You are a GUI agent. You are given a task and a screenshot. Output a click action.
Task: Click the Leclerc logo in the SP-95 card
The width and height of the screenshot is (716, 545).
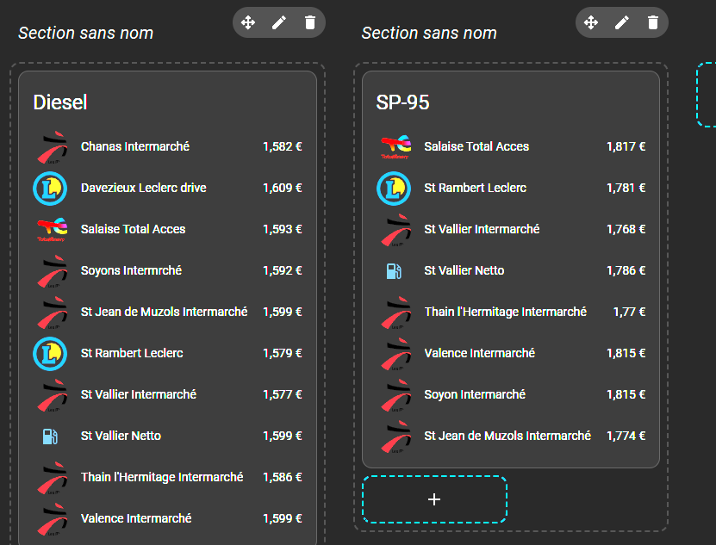394,189
